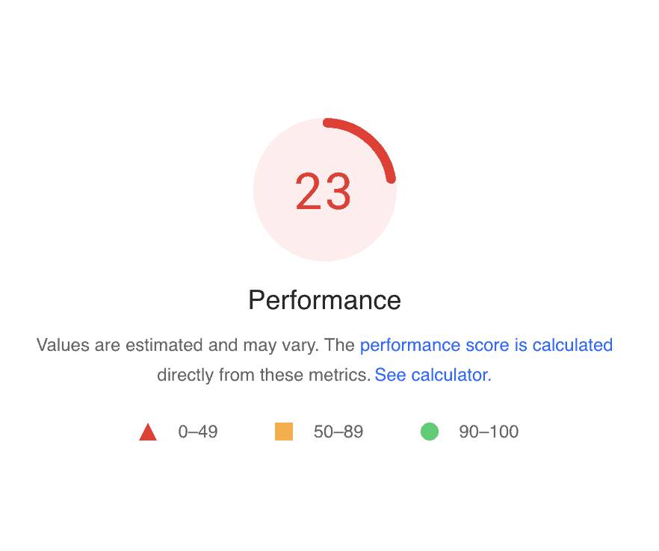Viewport: 659px width, 551px height.
Task: Click the Performance heading
Action: pos(324,300)
